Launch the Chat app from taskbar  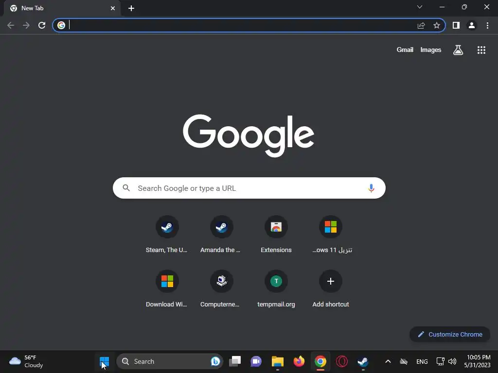[256, 361]
